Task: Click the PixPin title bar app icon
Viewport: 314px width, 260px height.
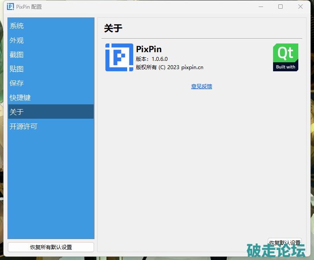Action: point(10,7)
